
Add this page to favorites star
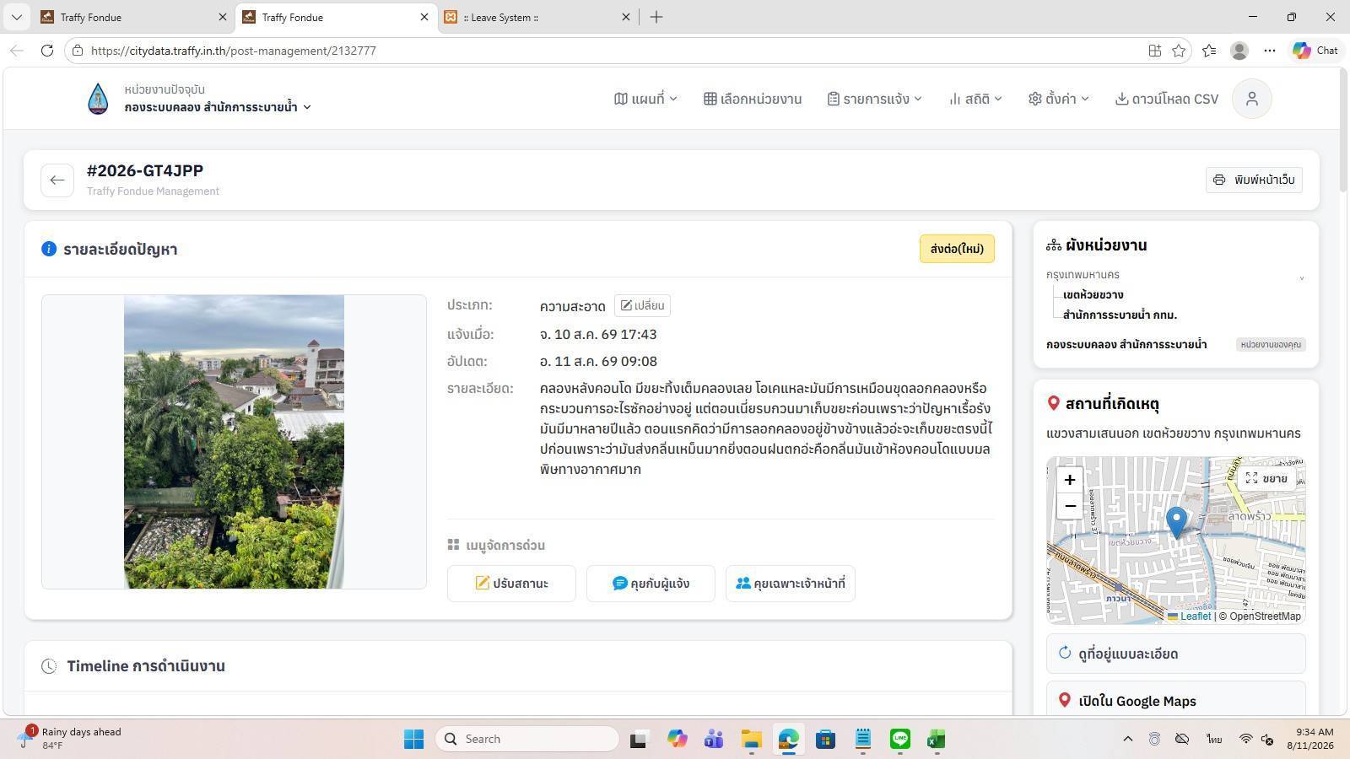(x=1179, y=51)
